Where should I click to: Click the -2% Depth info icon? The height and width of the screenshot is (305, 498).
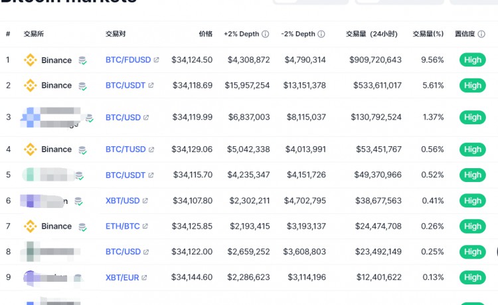(321, 34)
